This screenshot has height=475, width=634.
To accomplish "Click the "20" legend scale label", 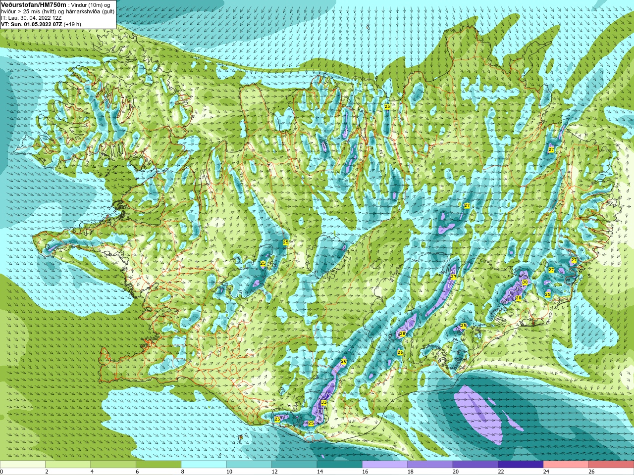I will pyautogui.click(x=456, y=472).
